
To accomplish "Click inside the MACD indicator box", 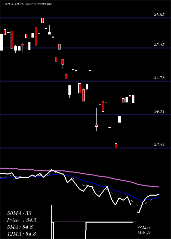I will coord(94,222).
